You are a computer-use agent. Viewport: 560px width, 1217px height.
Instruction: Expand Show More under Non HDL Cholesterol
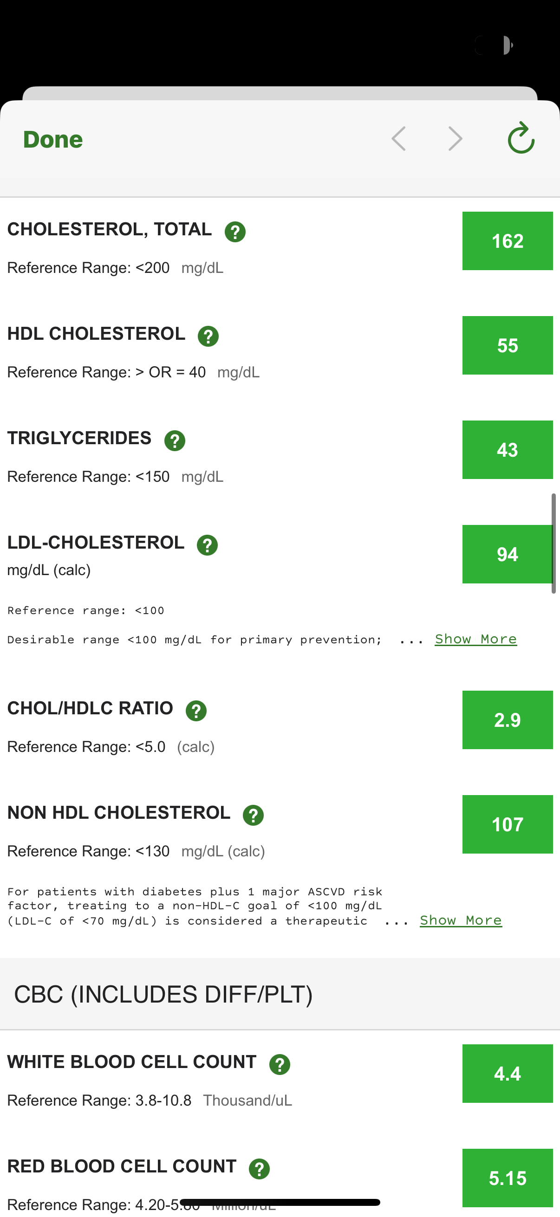point(461,920)
